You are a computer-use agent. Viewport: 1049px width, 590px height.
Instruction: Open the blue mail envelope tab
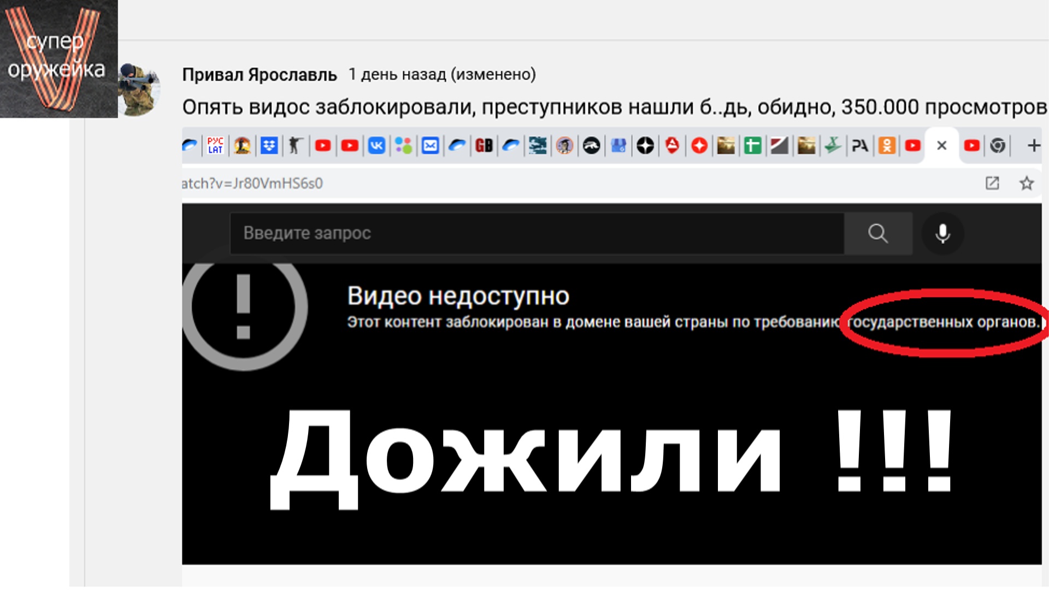click(431, 146)
